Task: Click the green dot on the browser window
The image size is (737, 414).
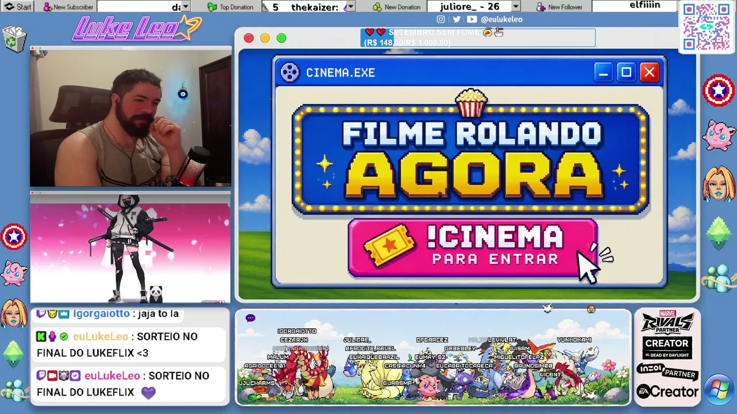Action: click(x=282, y=38)
